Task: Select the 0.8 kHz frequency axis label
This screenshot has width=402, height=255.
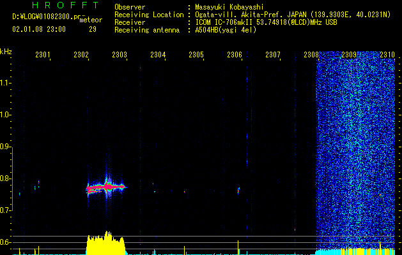Action: [6, 179]
